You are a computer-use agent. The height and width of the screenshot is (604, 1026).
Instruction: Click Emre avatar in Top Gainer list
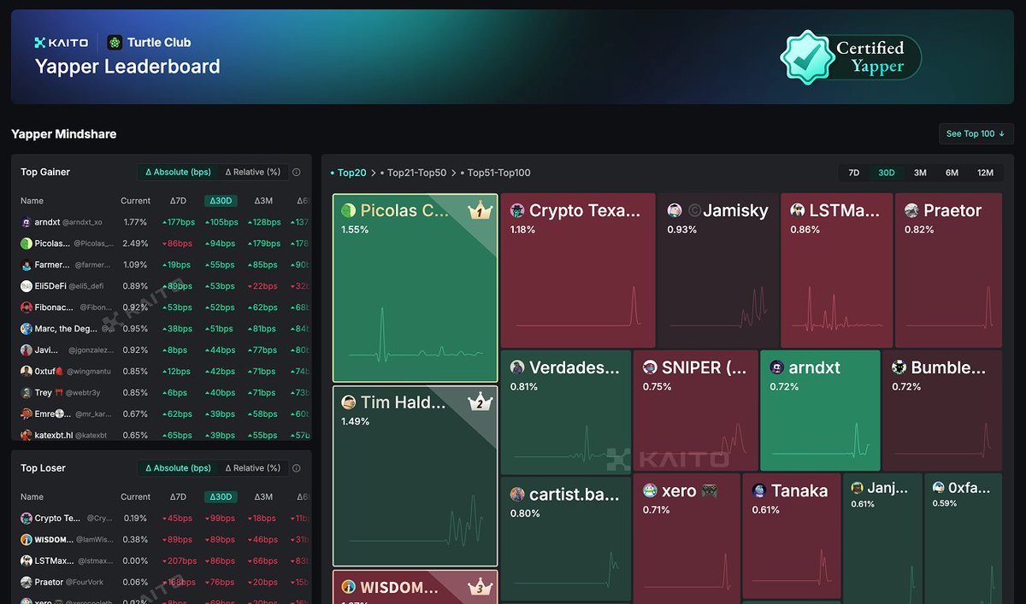(x=27, y=414)
